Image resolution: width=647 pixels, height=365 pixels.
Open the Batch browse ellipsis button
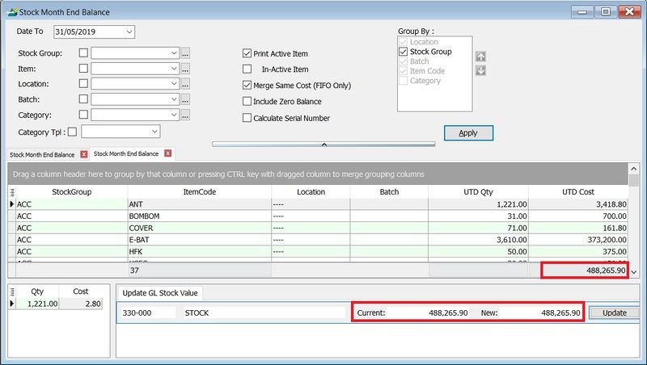coord(185,99)
